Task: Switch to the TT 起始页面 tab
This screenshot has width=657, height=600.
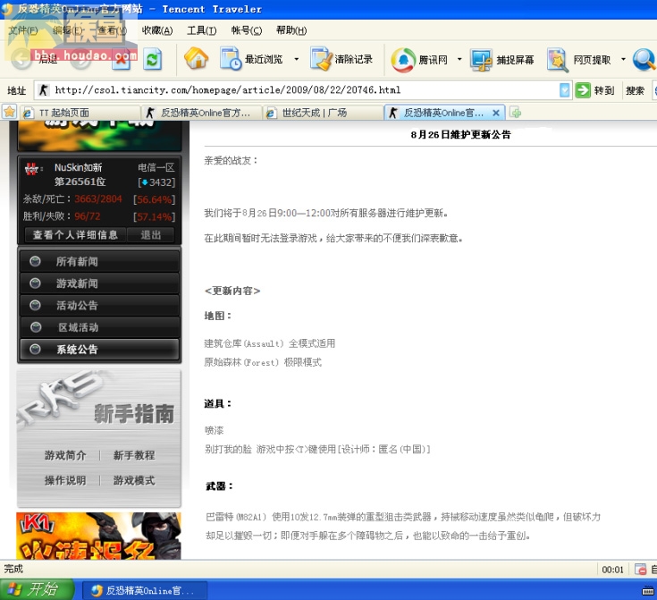Action: pyautogui.click(x=80, y=113)
